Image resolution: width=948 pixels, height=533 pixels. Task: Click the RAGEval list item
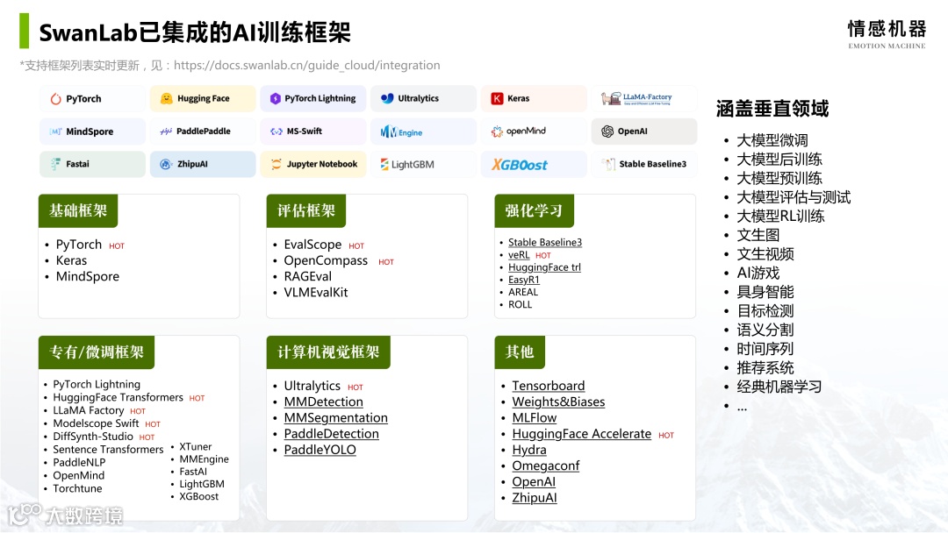308,276
